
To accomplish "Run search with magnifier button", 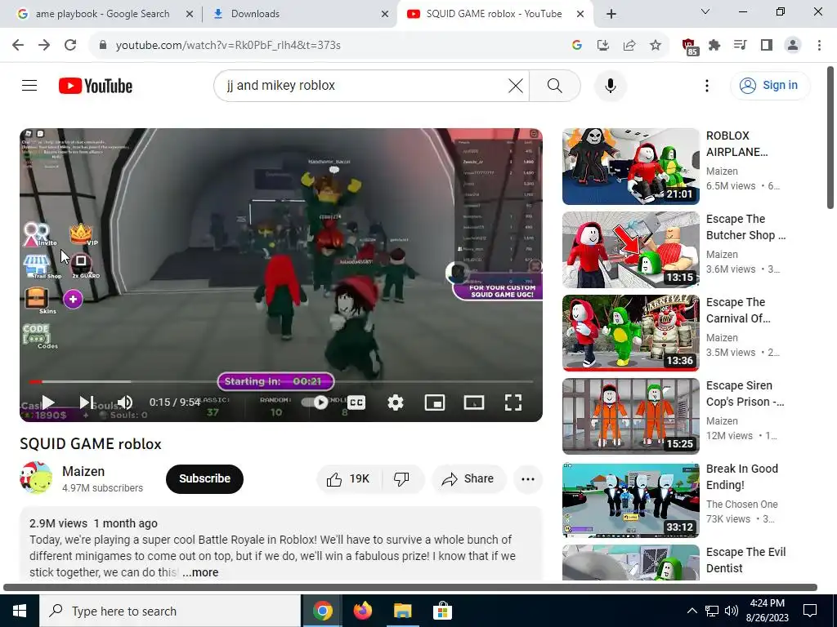I will [555, 85].
